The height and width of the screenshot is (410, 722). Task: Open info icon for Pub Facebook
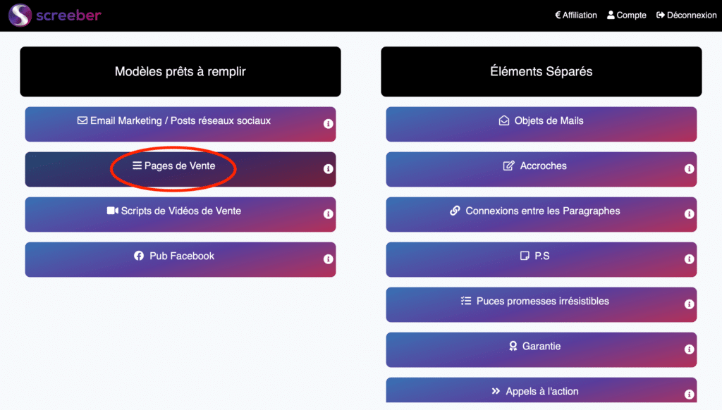click(x=328, y=259)
